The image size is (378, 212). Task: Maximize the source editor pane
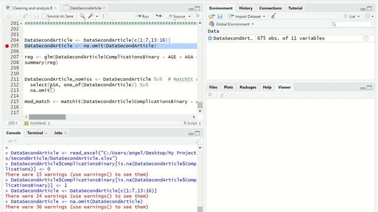197,8
